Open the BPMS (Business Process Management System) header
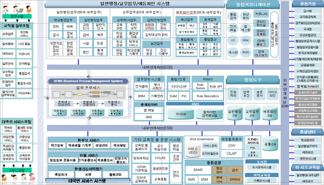Screen dimensions: 324x185 pos(88,81)
